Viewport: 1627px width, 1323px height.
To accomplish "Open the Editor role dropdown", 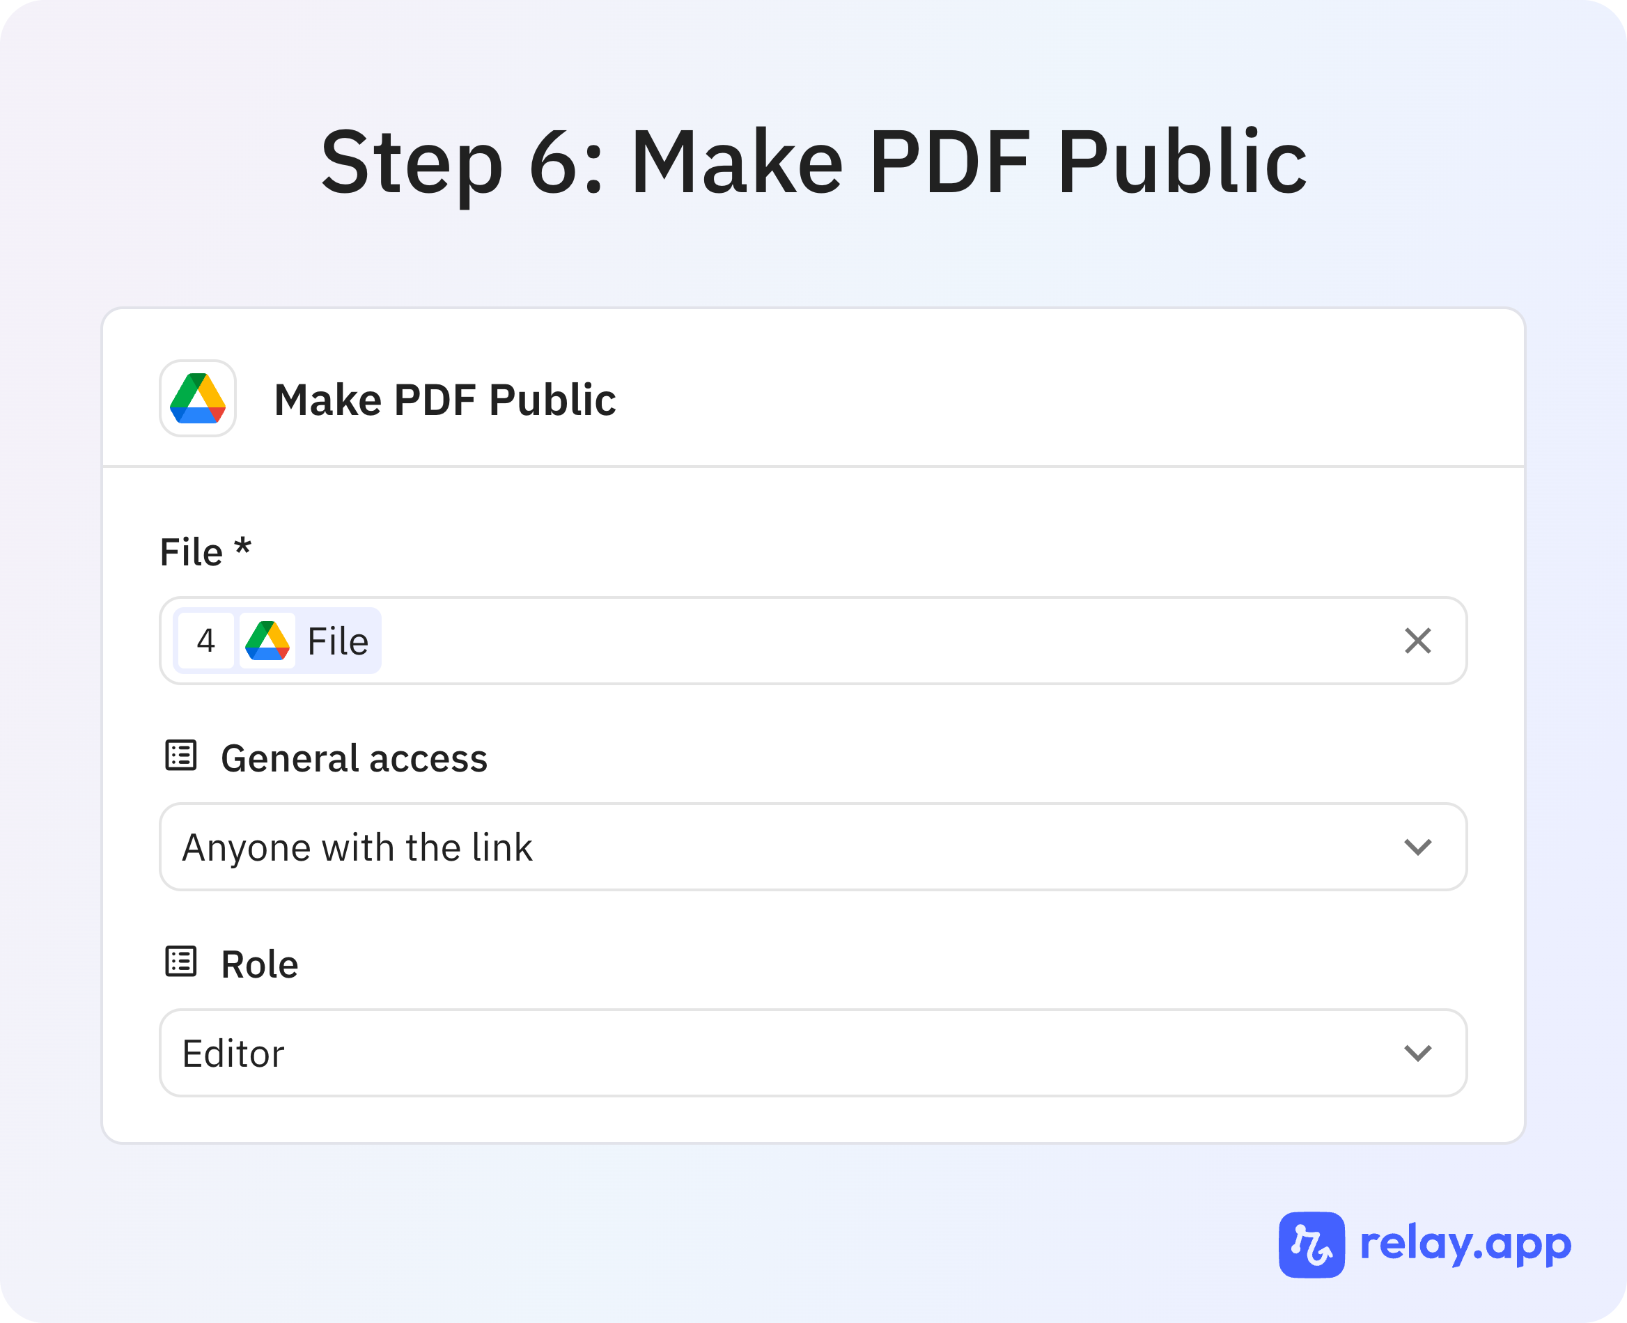I will (x=813, y=1052).
